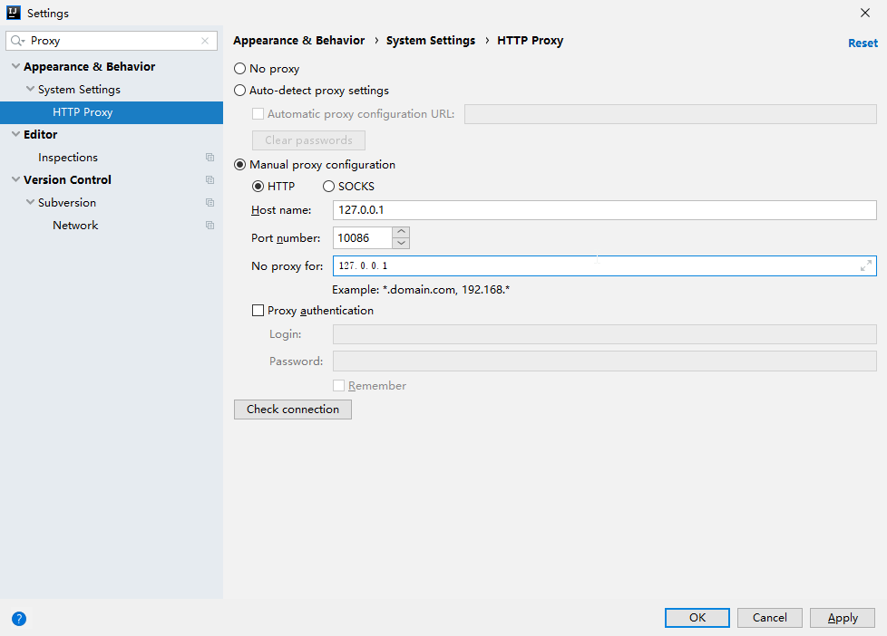Expand the No proxy for field editor
Image resolution: width=887 pixels, height=636 pixels.
coord(865,265)
